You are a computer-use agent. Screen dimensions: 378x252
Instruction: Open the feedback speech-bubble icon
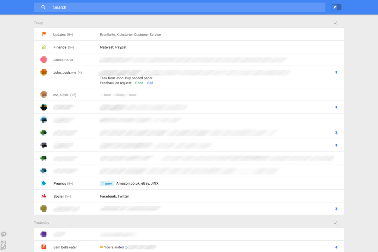[x=4, y=234]
